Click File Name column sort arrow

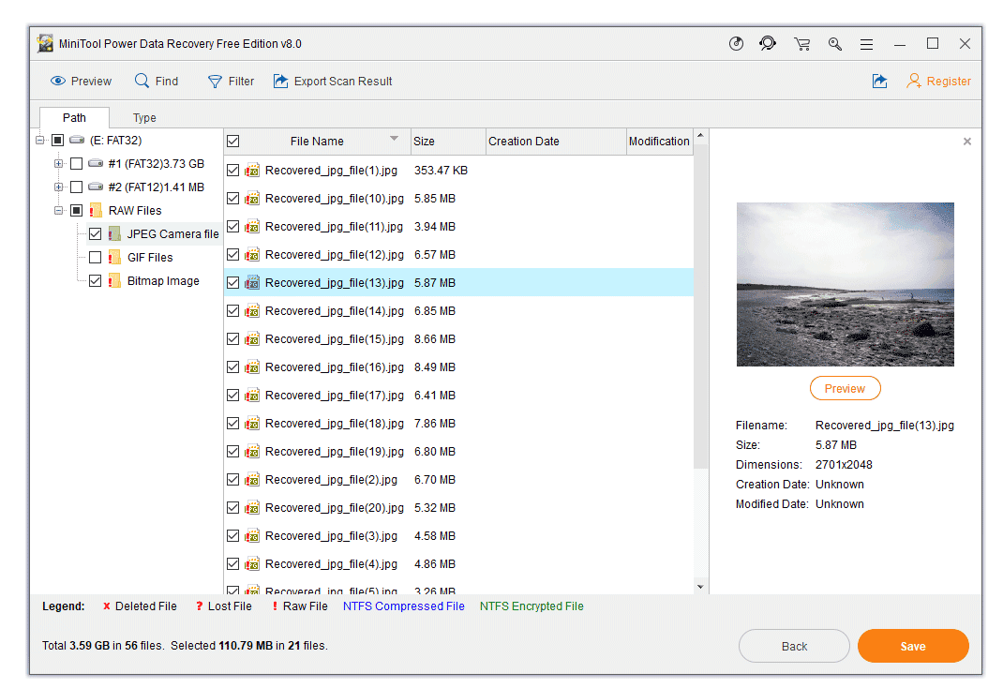(394, 138)
